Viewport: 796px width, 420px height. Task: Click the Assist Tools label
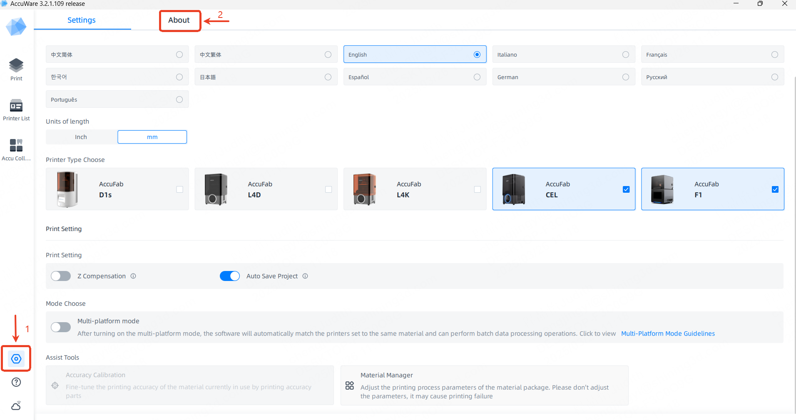click(x=62, y=358)
